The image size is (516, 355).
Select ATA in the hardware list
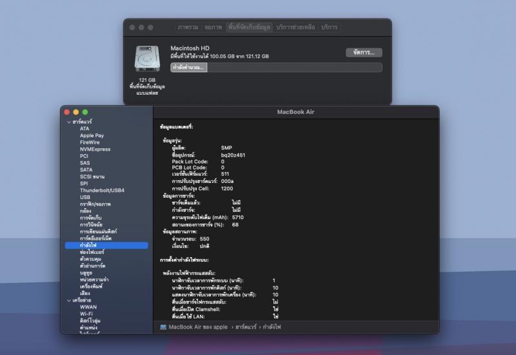[x=84, y=128]
